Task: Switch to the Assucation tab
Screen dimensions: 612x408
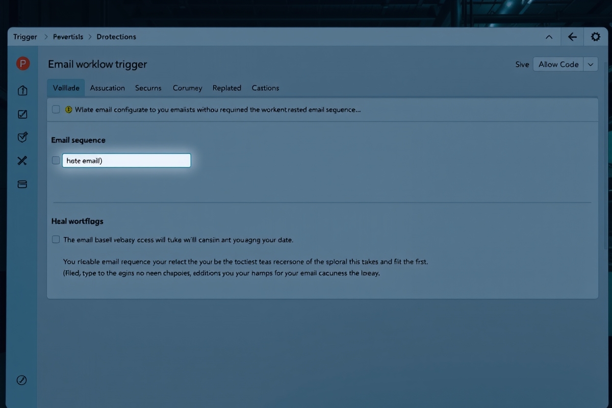Action: click(x=107, y=88)
